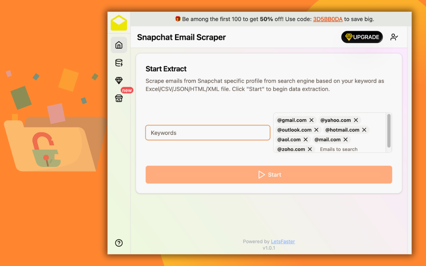This screenshot has height=266, width=426.
Task: Click the new badge on sidebar
Action: pos(127,90)
